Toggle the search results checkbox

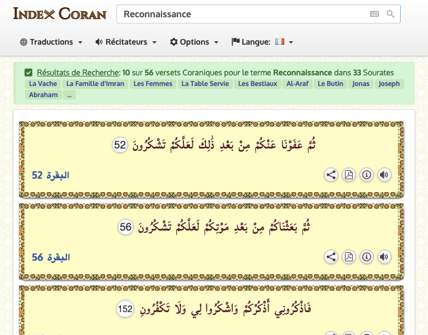point(28,73)
